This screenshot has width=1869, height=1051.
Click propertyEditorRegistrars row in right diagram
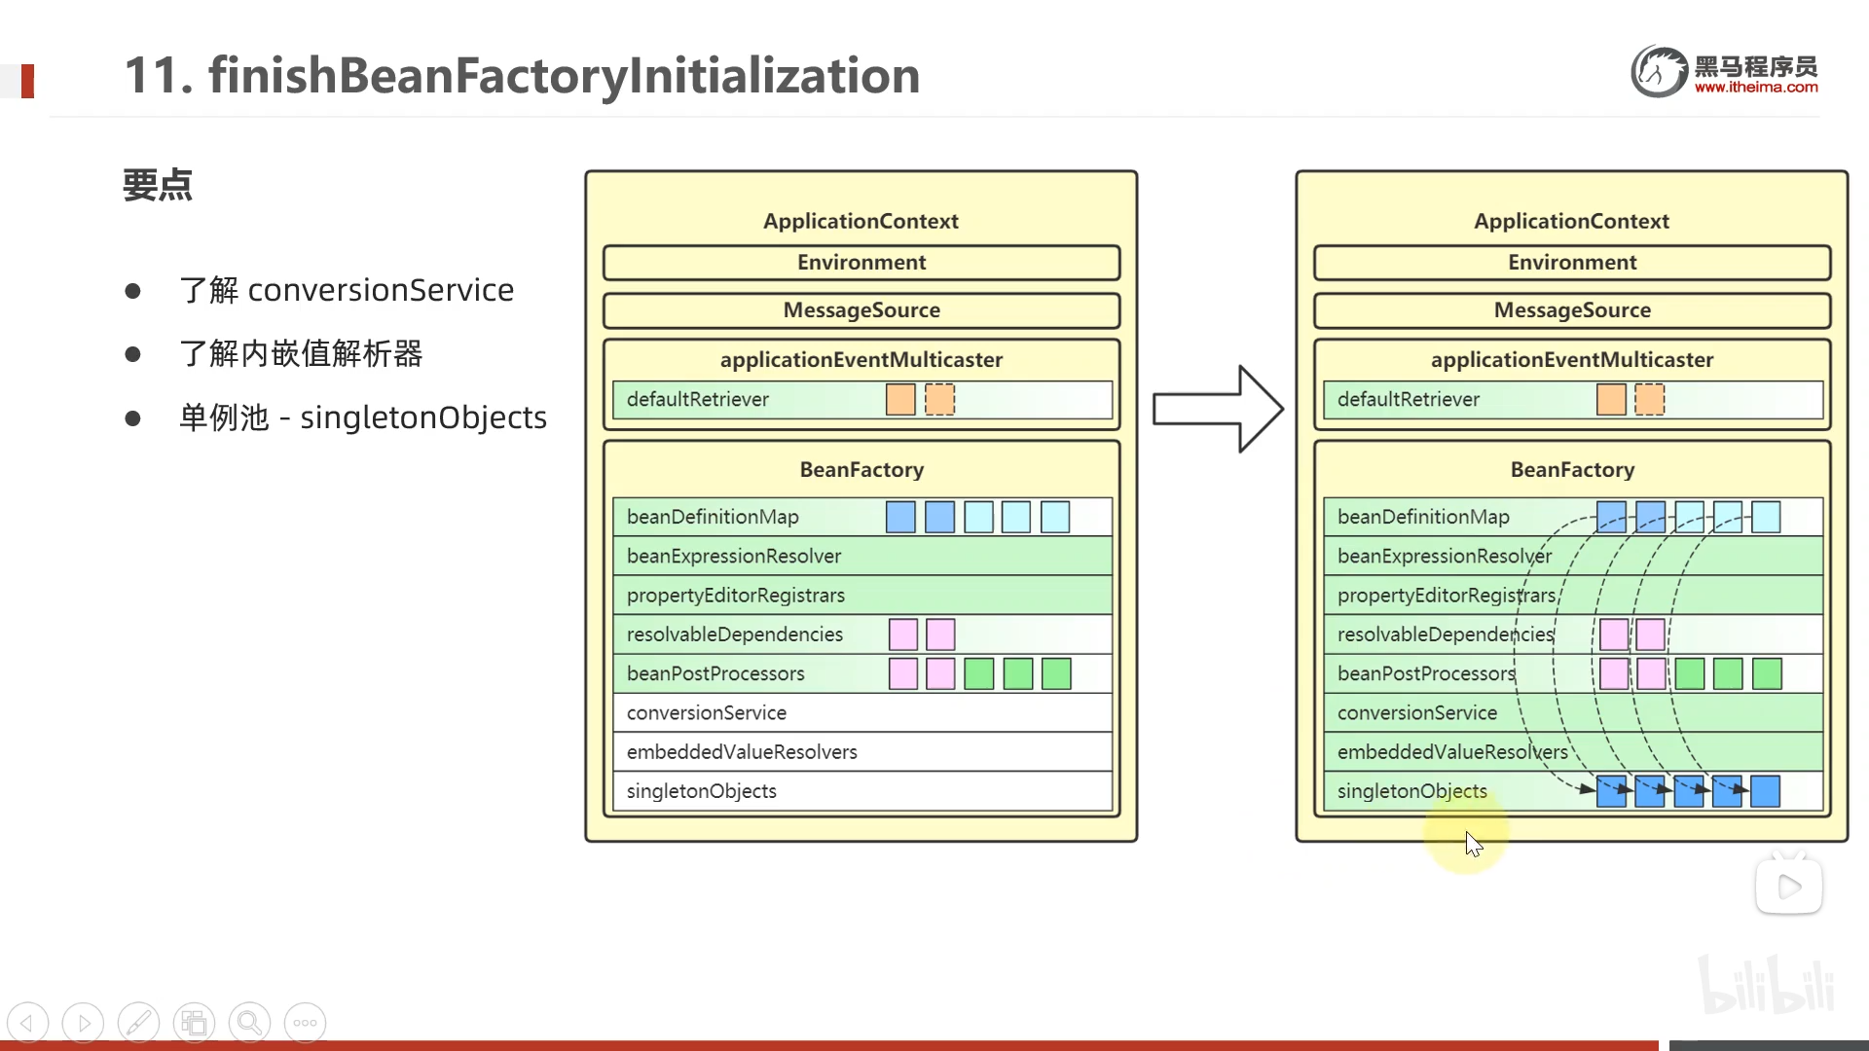1573,595
